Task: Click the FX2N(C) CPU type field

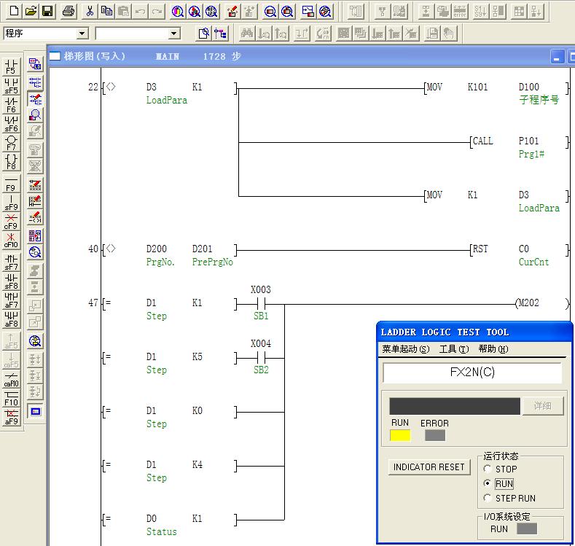Action: pyautogui.click(x=472, y=373)
